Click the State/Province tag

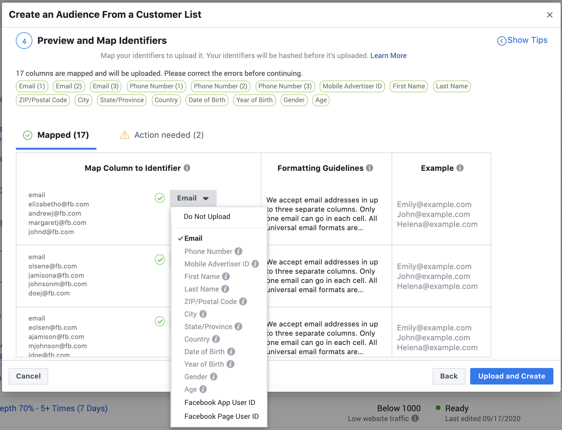click(122, 100)
